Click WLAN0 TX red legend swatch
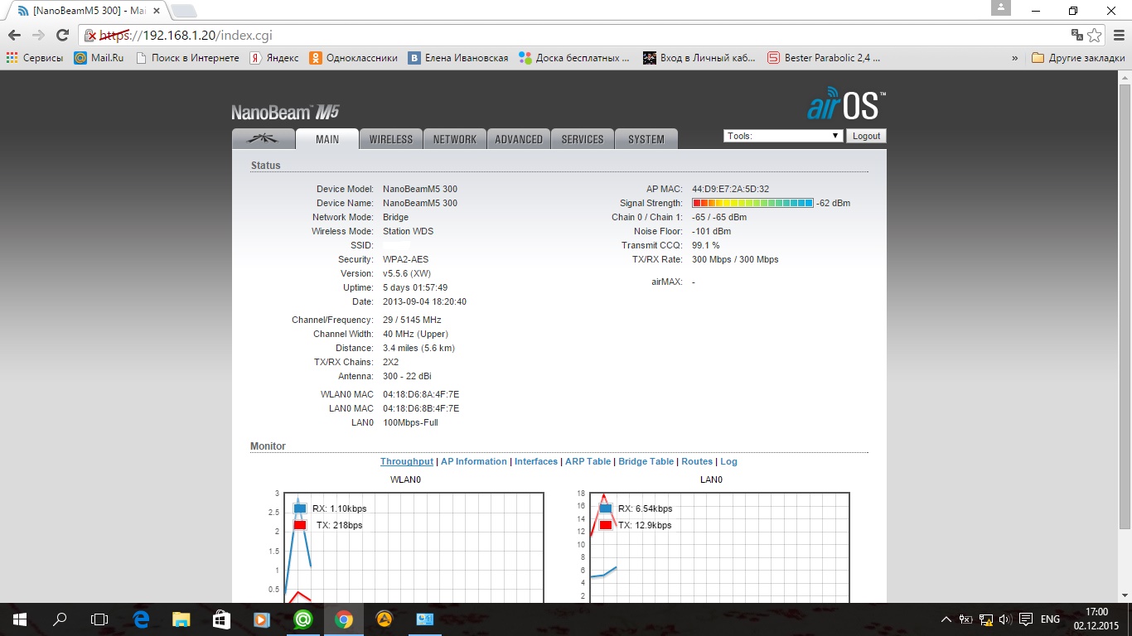Image resolution: width=1132 pixels, height=636 pixels. pos(300,525)
